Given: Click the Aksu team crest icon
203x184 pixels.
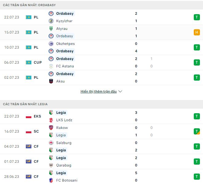Looking at the screenshot, I should pyautogui.click(x=51, y=81).
